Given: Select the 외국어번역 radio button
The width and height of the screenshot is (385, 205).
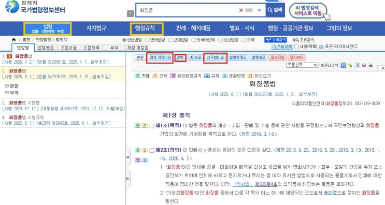Looking at the screenshot, I should pyautogui.click(x=193, y=40).
